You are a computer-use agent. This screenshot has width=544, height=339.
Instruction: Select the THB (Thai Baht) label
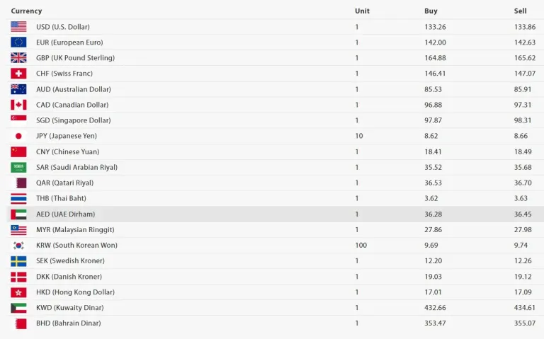point(61,199)
